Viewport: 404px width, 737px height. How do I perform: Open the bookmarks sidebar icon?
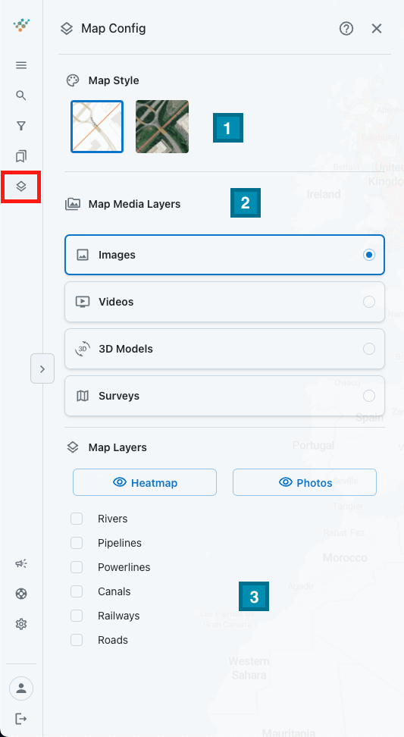21,155
